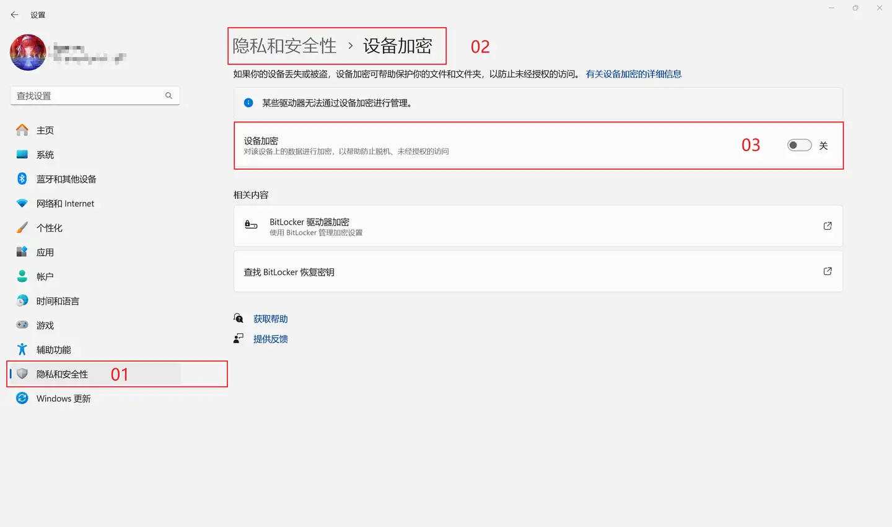This screenshot has width=892, height=527.
Task: Open 帐户 settings section
Action: pos(95,276)
